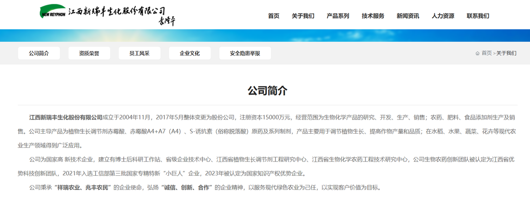Screen dimensions: 530x214
Task: Select 人力资源 in the top menu
Action: click(x=443, y=16)
